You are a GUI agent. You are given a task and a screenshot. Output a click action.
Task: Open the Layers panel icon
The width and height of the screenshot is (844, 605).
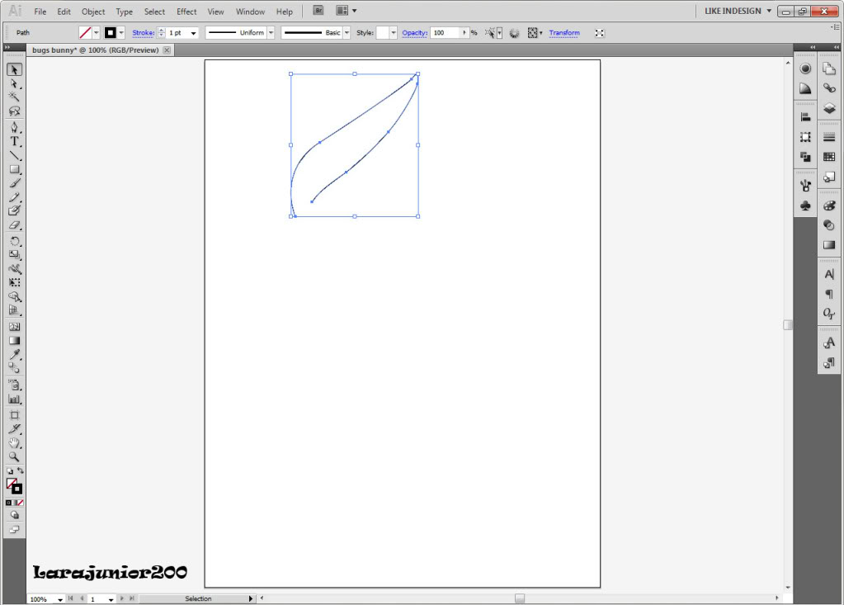click(829, 108)
